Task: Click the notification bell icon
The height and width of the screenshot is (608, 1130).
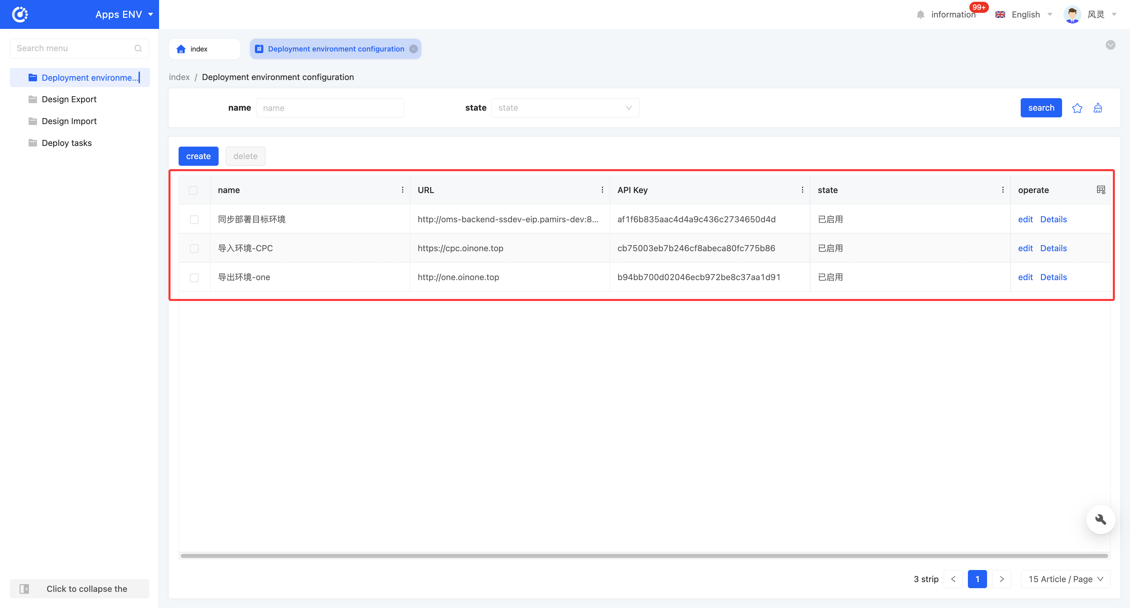Action: pos(920,15)
